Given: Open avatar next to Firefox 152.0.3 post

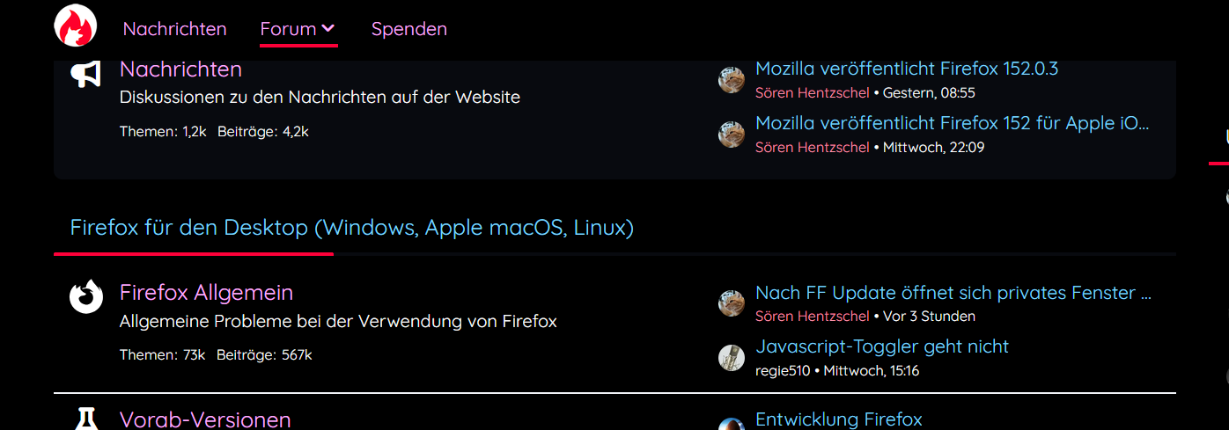Looking at the screenshot, I should [x=732, y=79].
